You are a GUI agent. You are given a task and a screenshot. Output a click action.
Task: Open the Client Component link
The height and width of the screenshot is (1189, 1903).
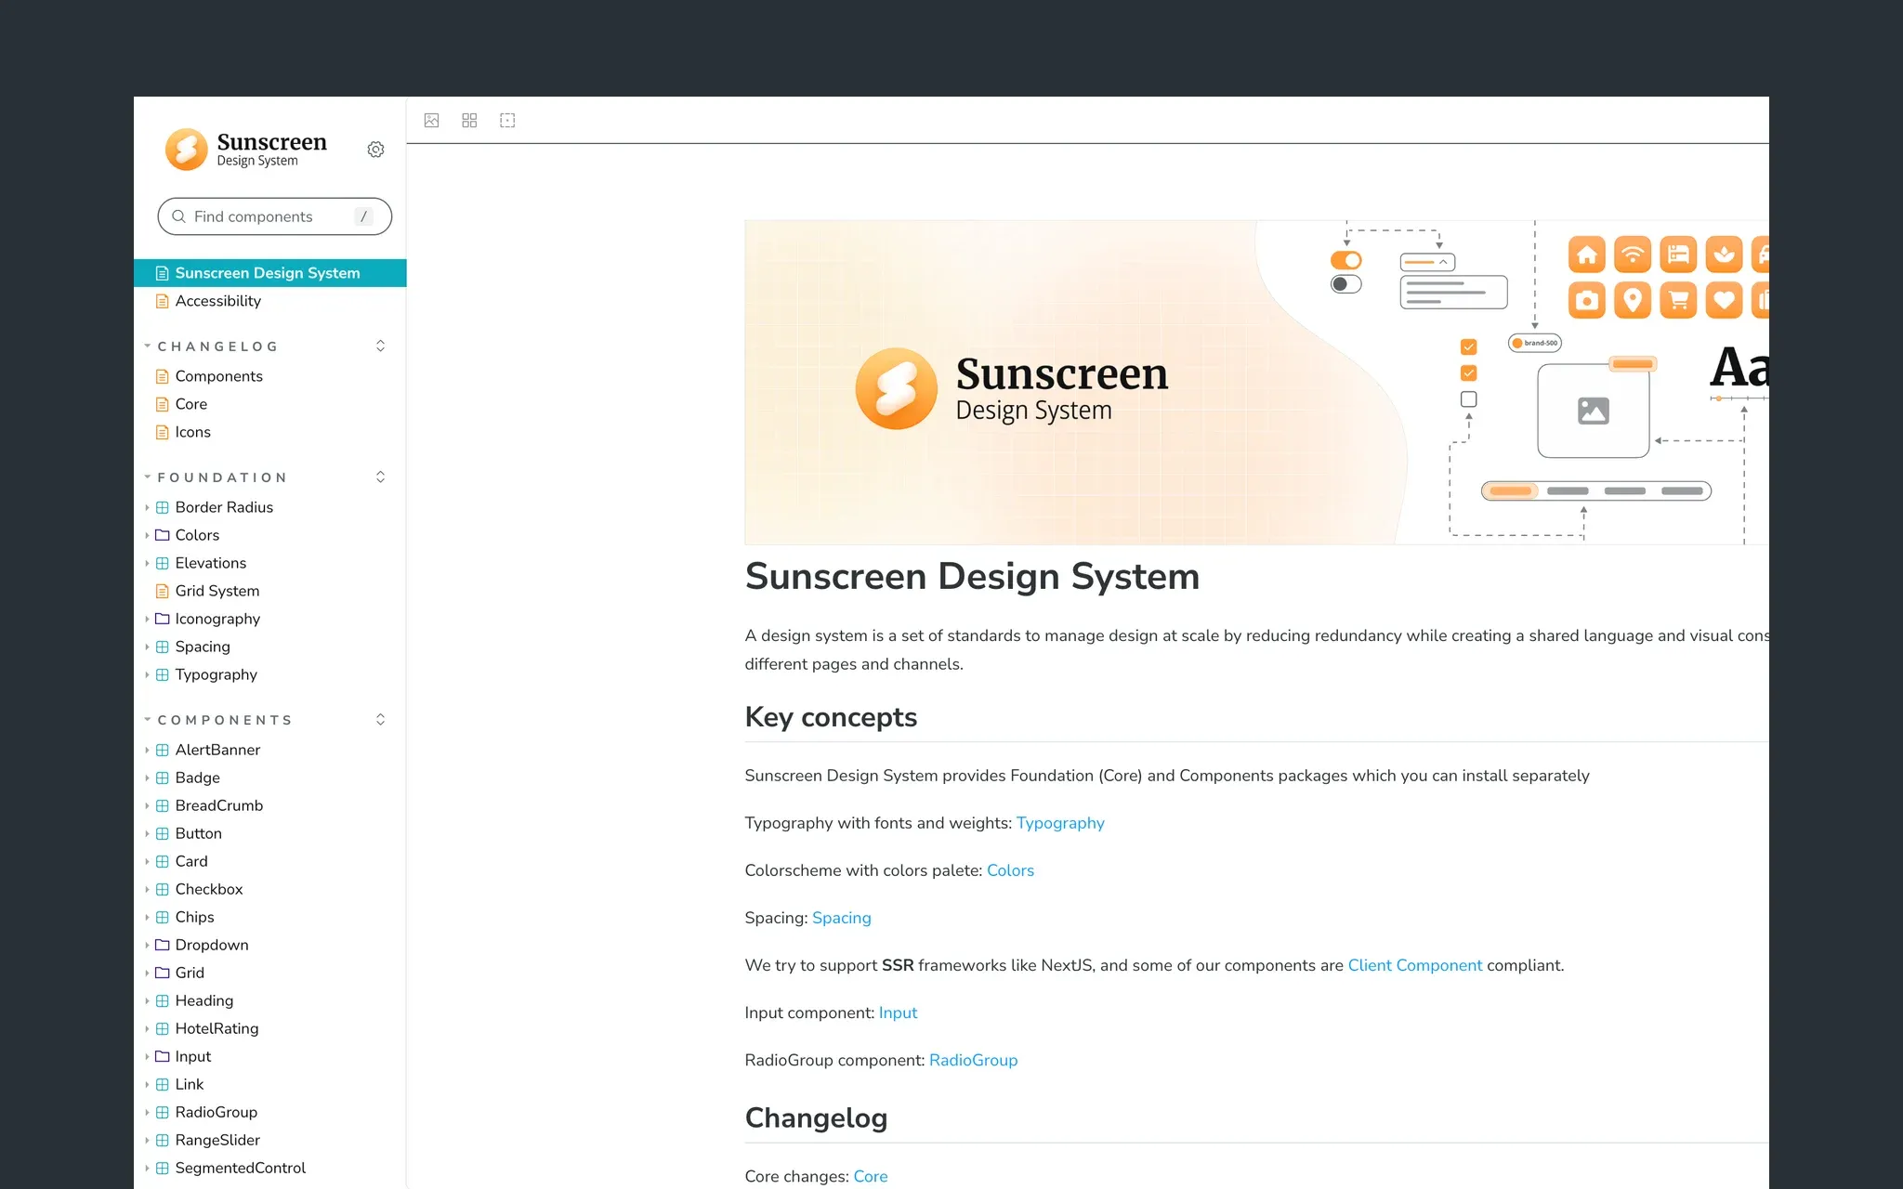pyautogui.click(x=1415, y=965)
